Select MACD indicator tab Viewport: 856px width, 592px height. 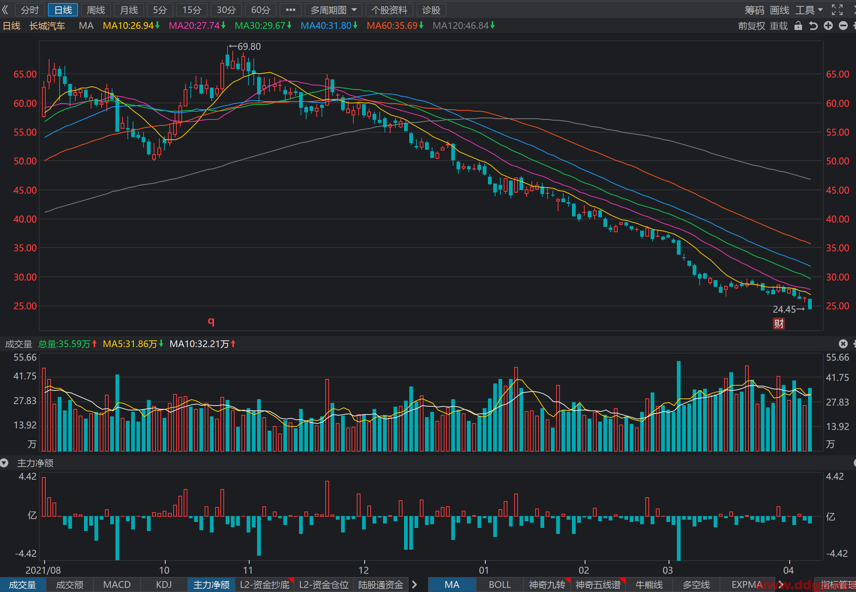tap(117, 585)
